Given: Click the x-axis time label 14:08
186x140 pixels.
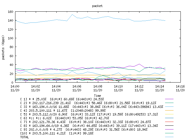Looking at the screenshot, I should 98,86.
